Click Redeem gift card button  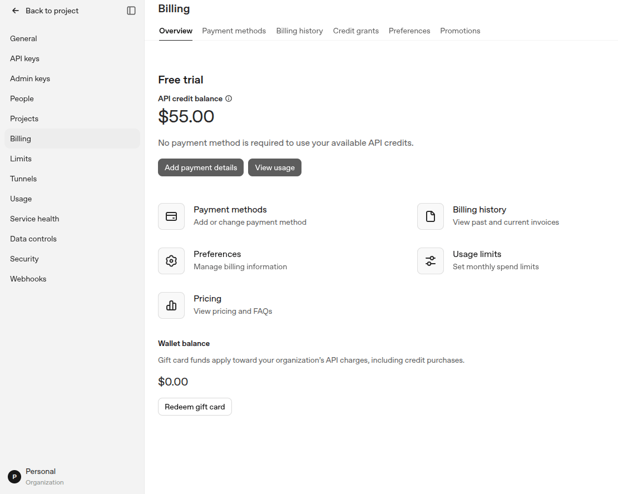[195, 407]
